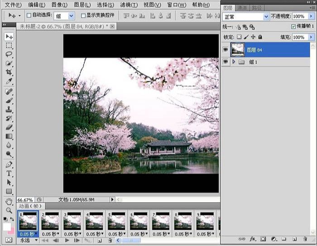The image size is (317, 246).
Task: Select the Rectangular Marquee tool
Action: (x=9, y=45)
